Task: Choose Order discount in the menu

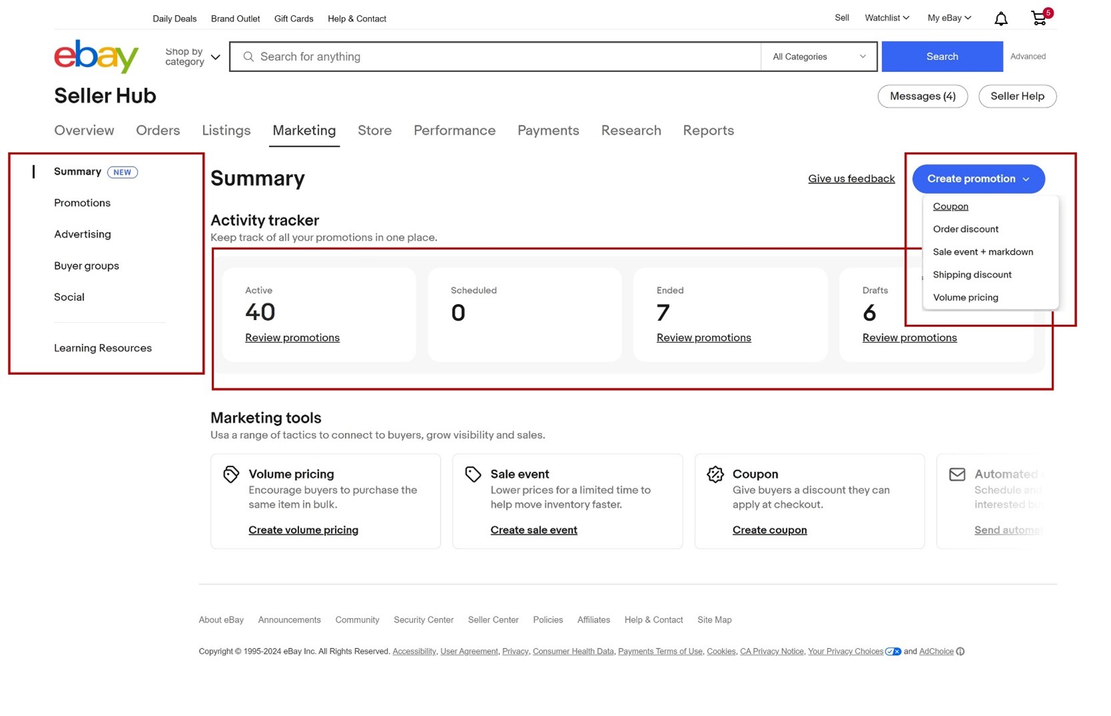Action: coord(966,229)
